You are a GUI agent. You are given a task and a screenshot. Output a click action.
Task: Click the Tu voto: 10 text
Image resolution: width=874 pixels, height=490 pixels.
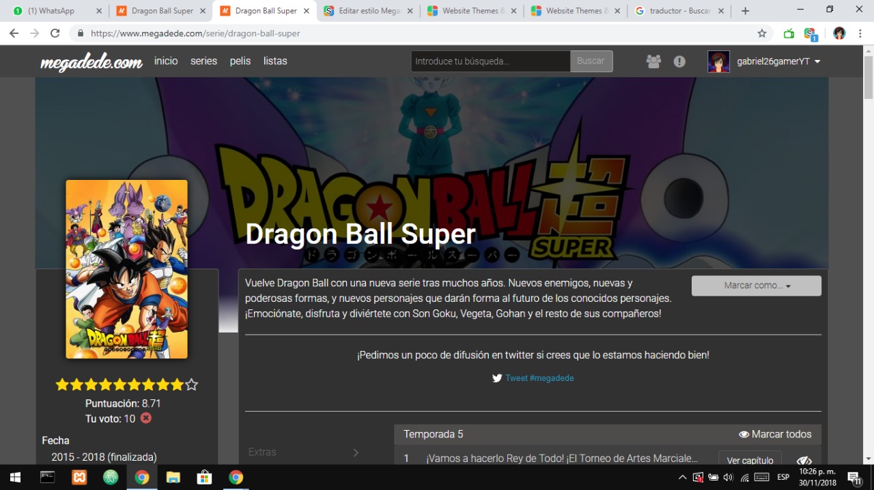(110, 419)
